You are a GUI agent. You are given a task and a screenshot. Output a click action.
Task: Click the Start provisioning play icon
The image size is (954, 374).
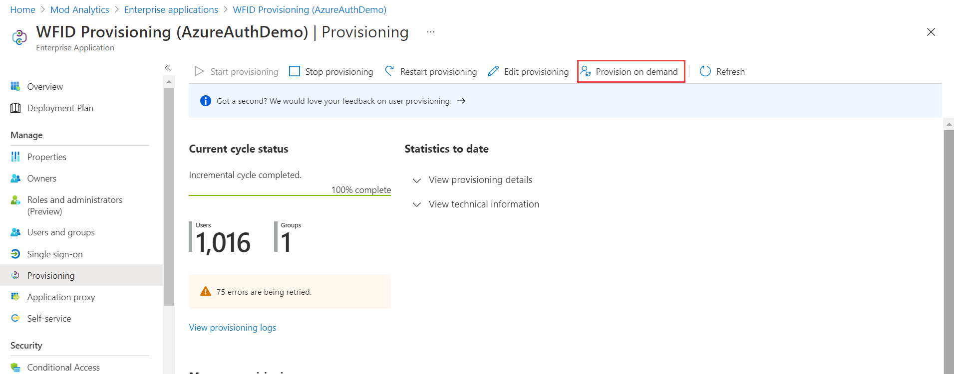pyautogui.click(x=199, y=71)
